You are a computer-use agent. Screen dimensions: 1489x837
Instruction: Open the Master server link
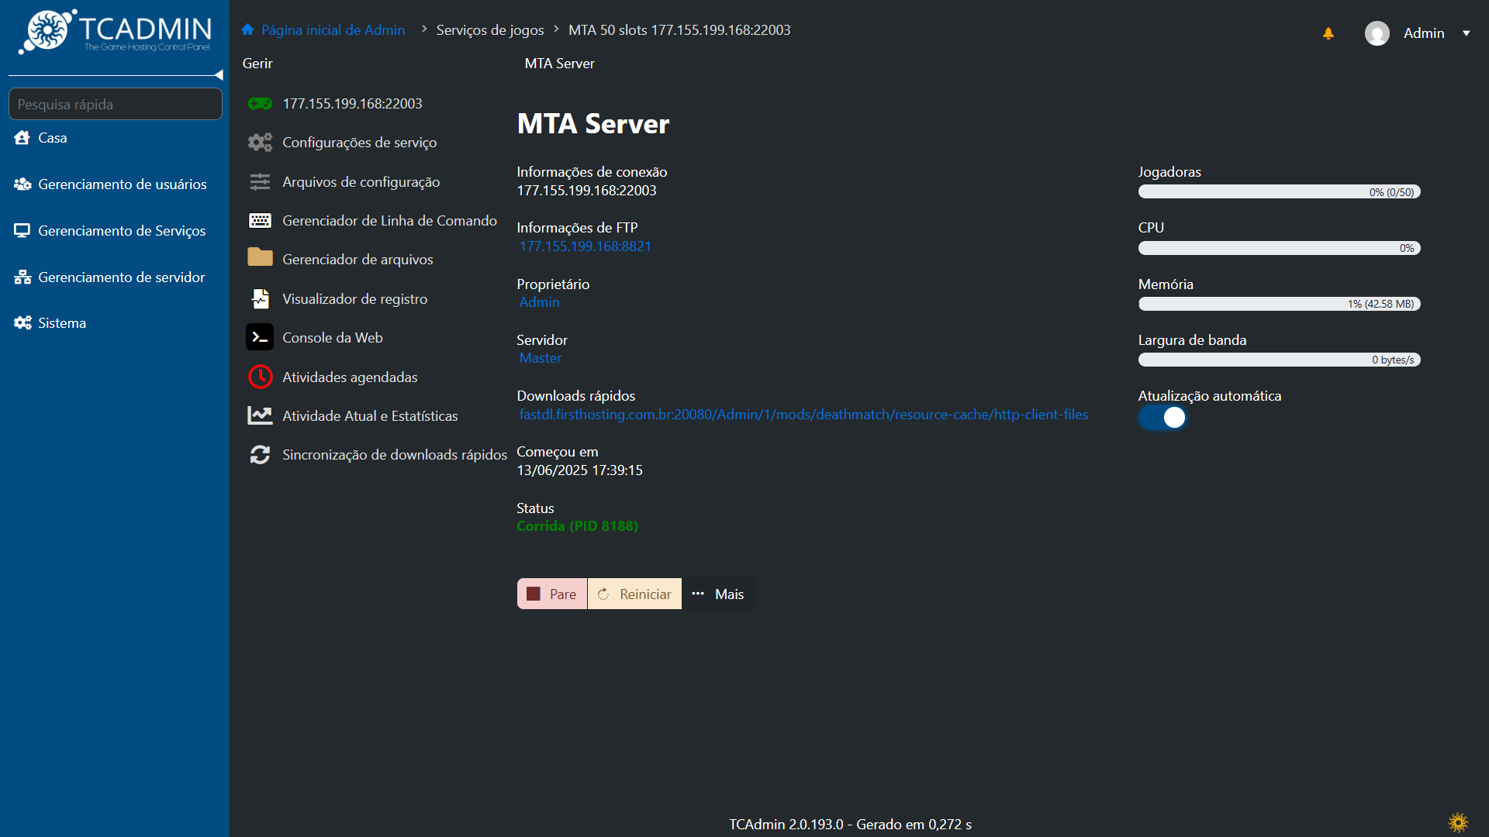[x=540, y=358]
